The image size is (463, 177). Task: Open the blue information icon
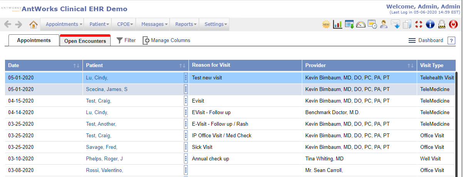point(430,24)
